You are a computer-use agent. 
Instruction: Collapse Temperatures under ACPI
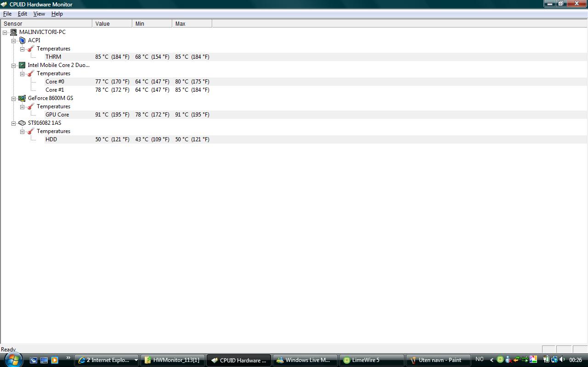[x=22, y=49]
